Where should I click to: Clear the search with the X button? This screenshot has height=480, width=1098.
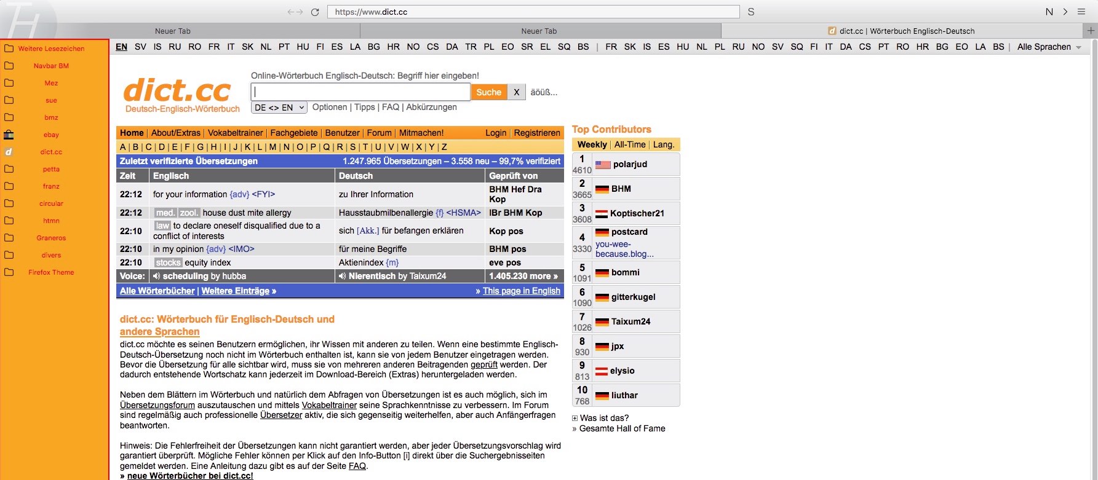(x=517, y=92)
